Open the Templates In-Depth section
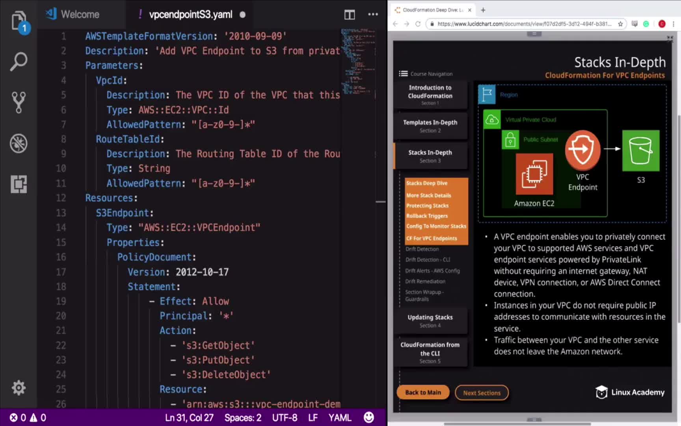This screenshot has height=426, width=681. coord(430,126)
